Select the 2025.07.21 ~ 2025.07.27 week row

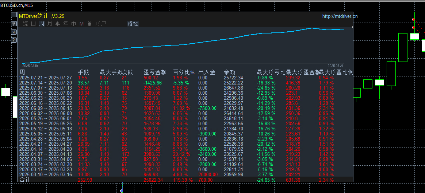coord(186,78)
